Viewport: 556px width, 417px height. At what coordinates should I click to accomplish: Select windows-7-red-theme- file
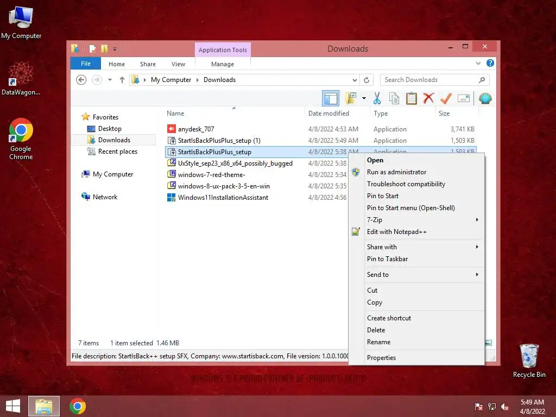[x=211, y=174]
